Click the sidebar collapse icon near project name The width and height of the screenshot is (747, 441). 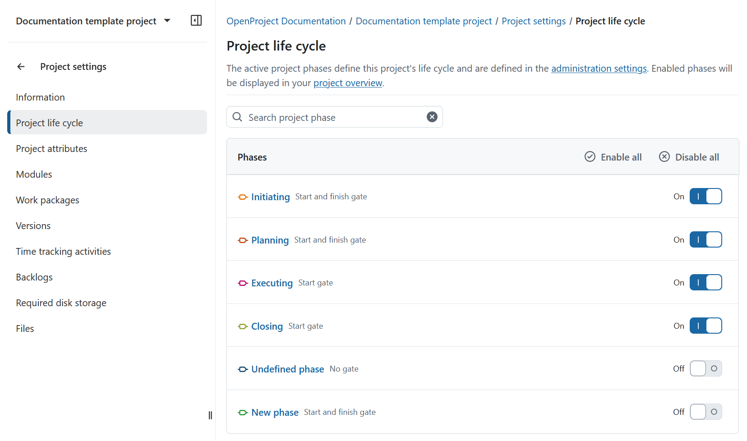196,20
